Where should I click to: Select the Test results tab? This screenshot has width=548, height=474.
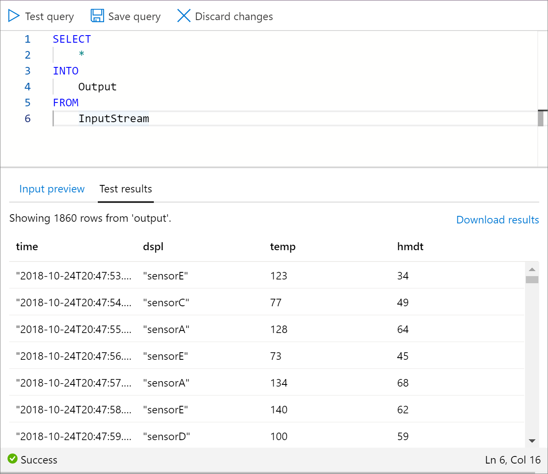(126, 189)
